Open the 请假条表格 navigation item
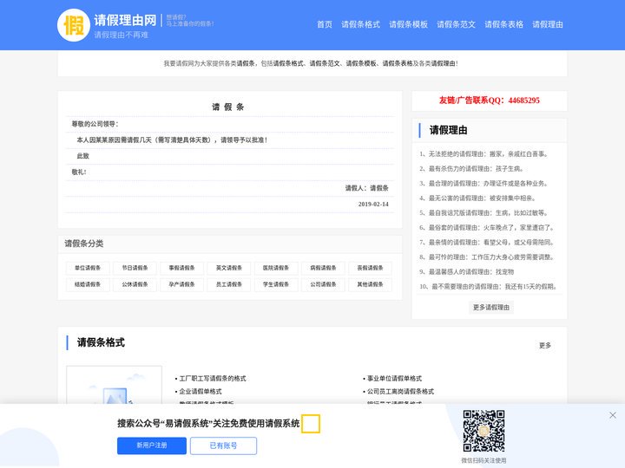This screenshot has width=625, height=468. coord(504,24)
